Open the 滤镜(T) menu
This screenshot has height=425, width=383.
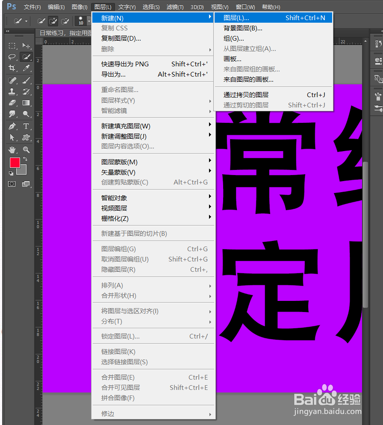[x=175, y=7]
